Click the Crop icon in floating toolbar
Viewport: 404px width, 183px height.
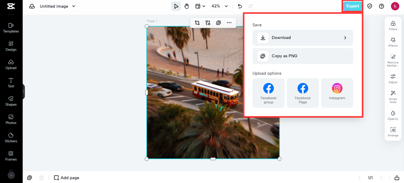pos(197,23)
